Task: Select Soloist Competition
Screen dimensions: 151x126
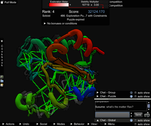Action: pos(111,6)
